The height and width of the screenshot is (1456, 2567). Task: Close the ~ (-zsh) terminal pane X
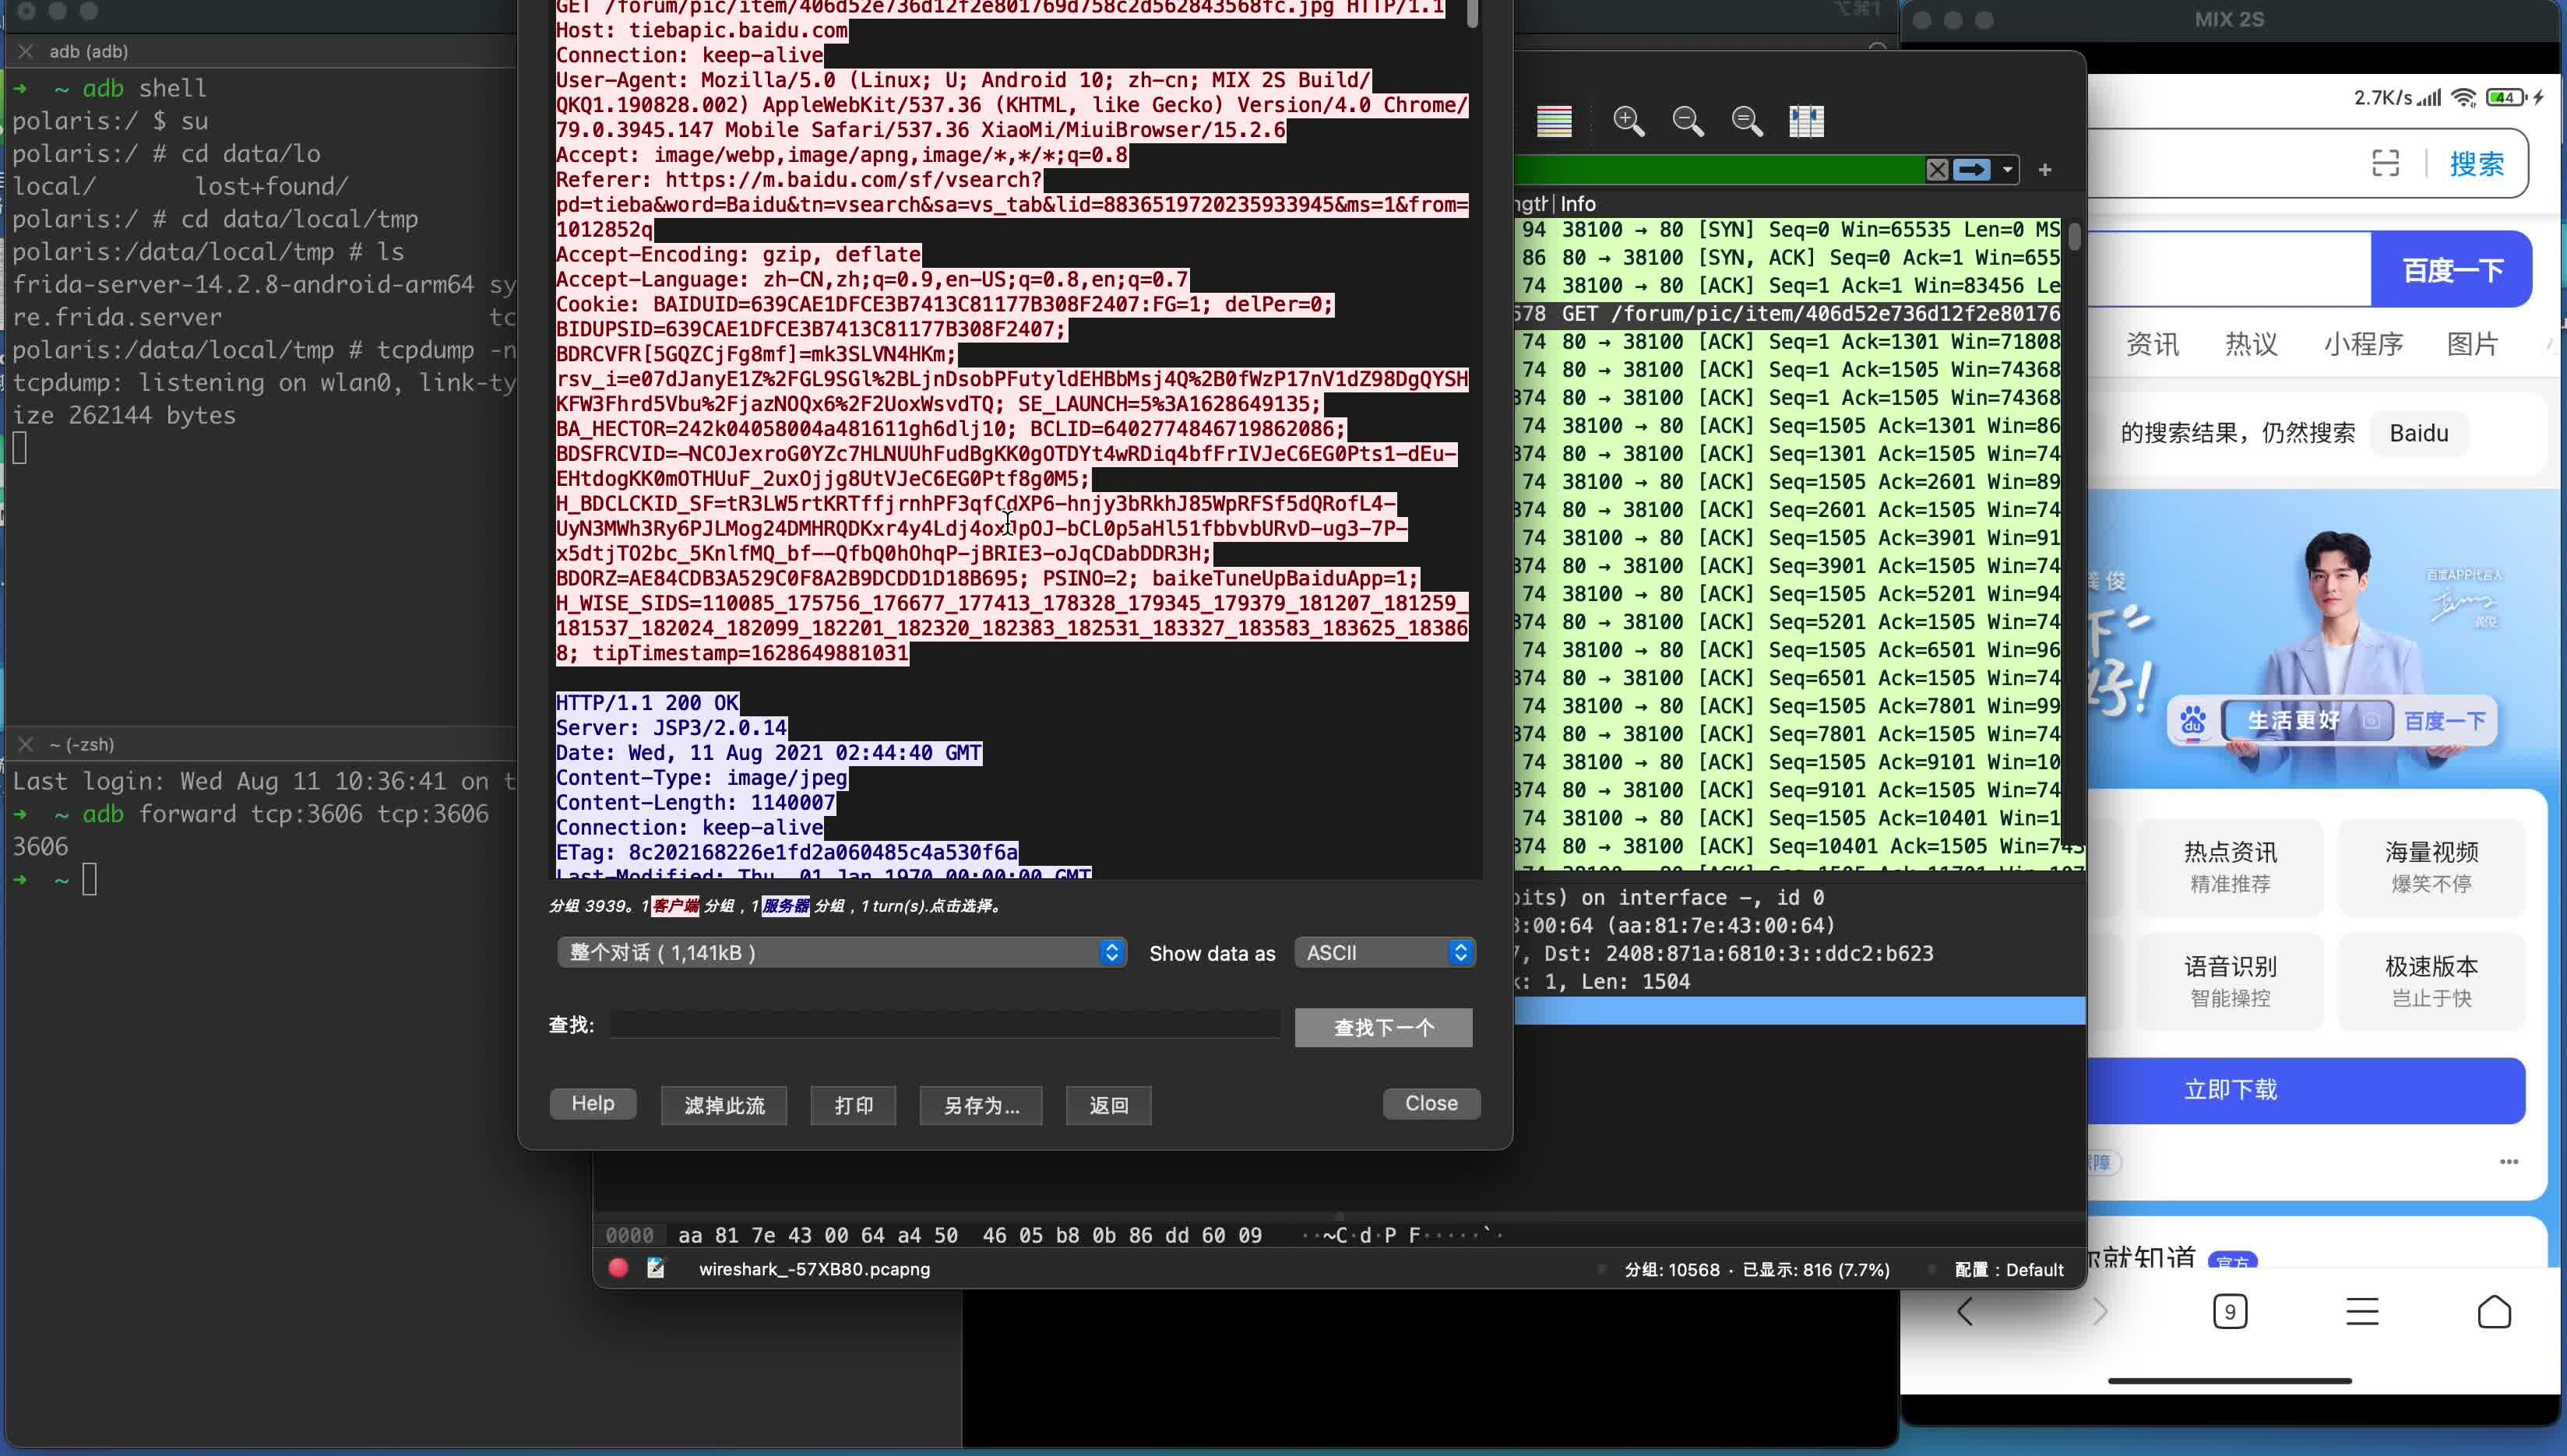[26, 744]
